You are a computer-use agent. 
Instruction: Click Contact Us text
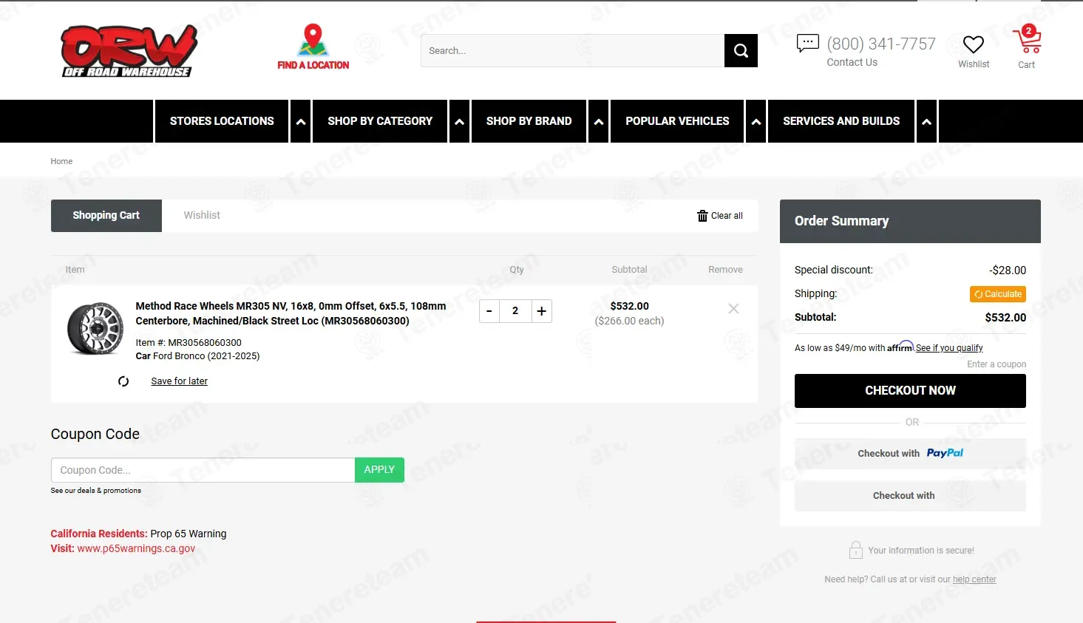(x=852, y=63)
